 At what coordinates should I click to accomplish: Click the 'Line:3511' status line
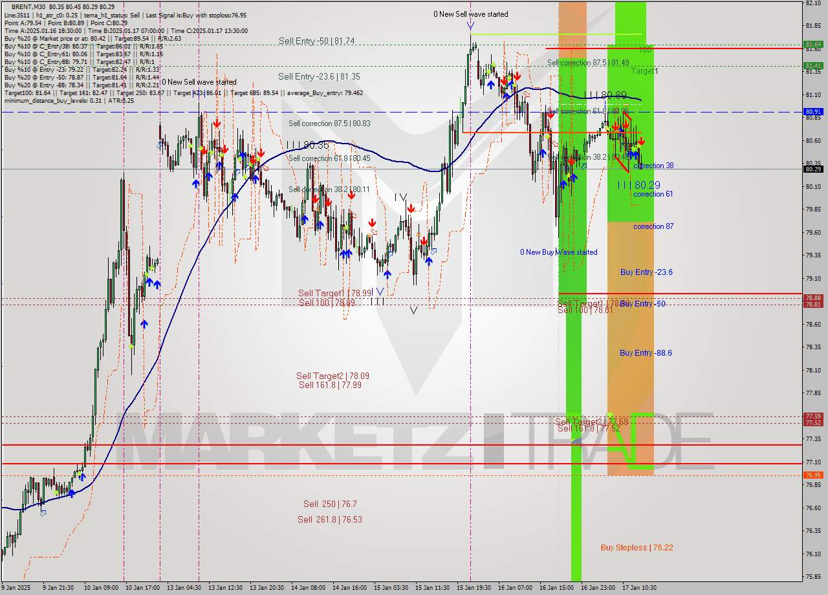(x=125, y=15)
